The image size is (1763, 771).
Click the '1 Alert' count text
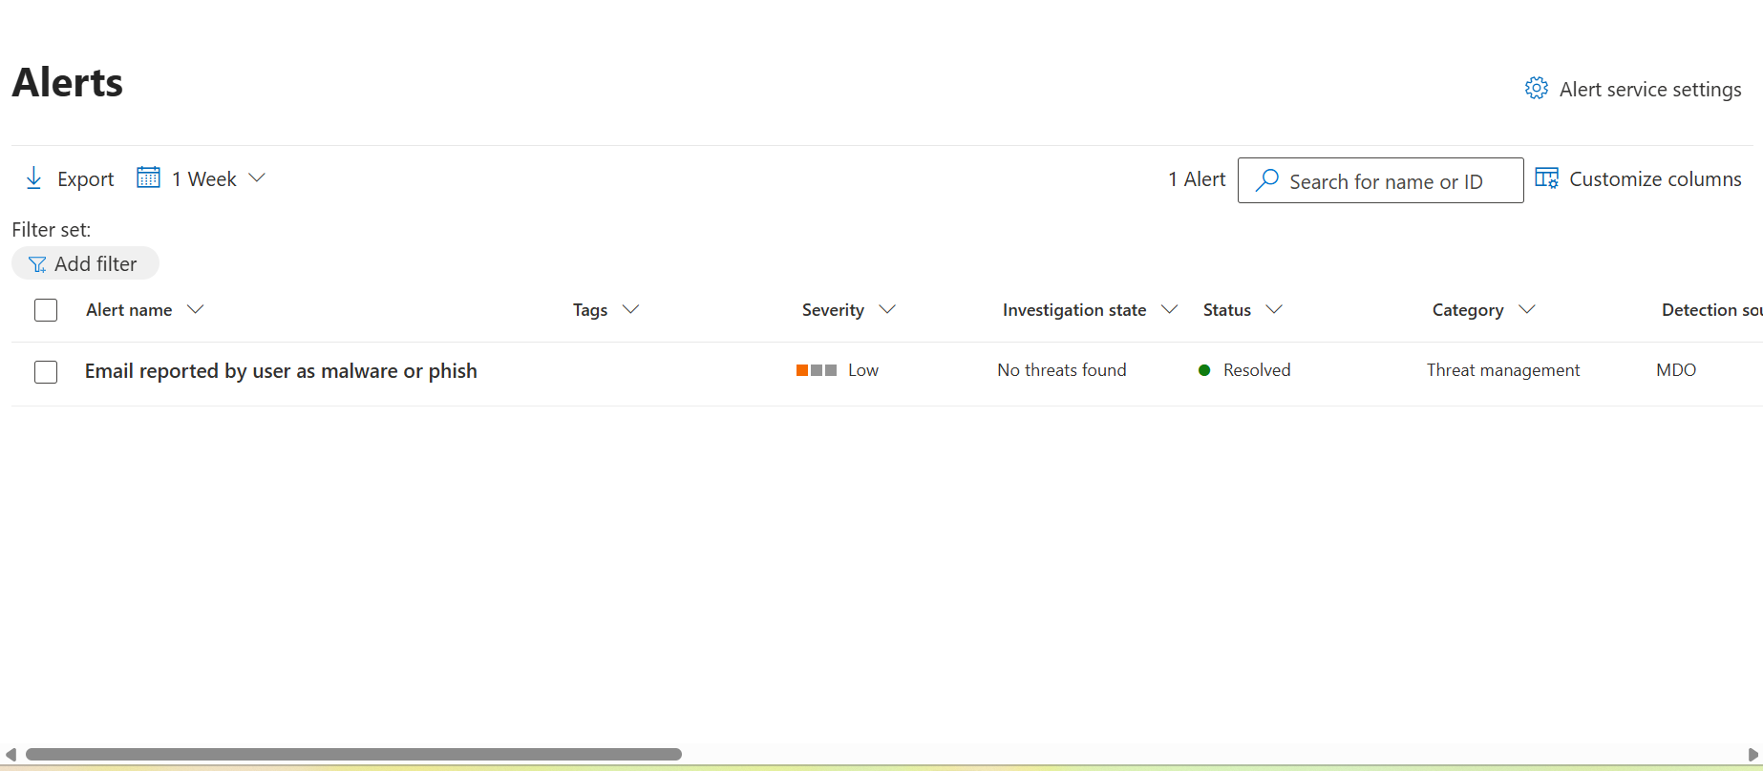pyautogui.click(x=1197, y=179)
